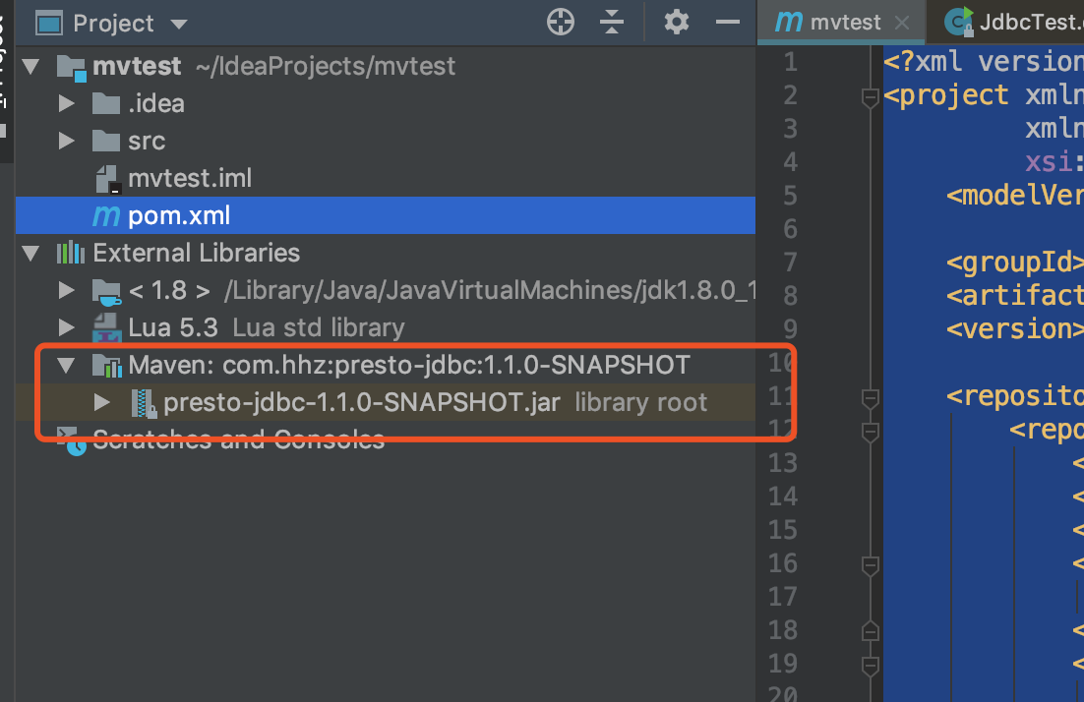Click the 'Lua std library' label
1084x702 pixels.
(x=318, y=327)
